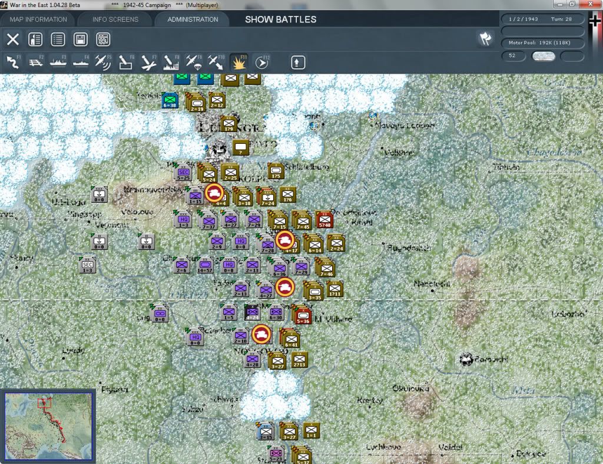The width and height of the screenshot is (603, 464).
Task: Click battle marker beside the 1=15 unit
Action: tap(214, 193)
